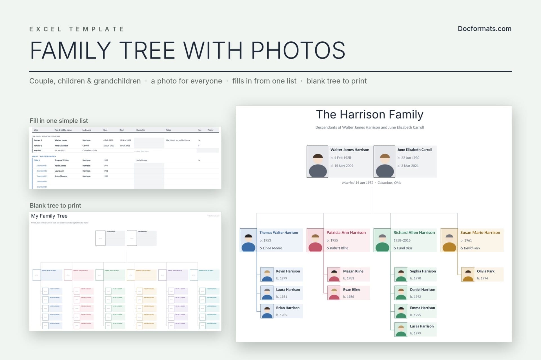Click Kevin Harrison's avatar photo

click(267, 274)
